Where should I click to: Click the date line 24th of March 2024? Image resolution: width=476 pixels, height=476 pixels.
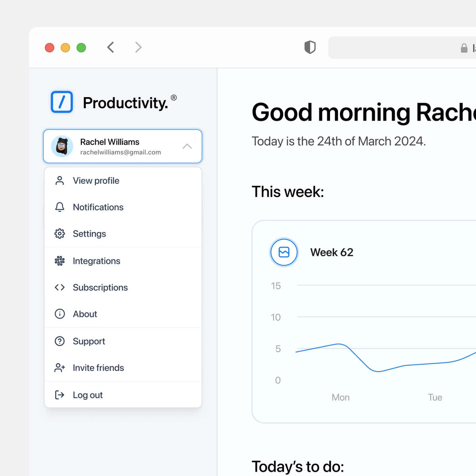click(x=339, y=141)
